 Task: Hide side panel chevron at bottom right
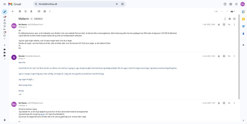243,120
